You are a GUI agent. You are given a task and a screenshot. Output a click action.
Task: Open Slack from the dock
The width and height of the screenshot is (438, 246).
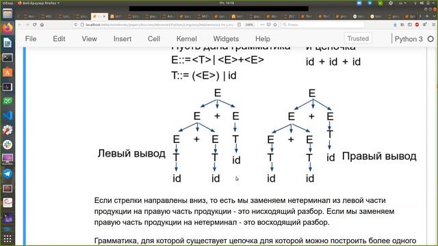(x=8, y=144)
